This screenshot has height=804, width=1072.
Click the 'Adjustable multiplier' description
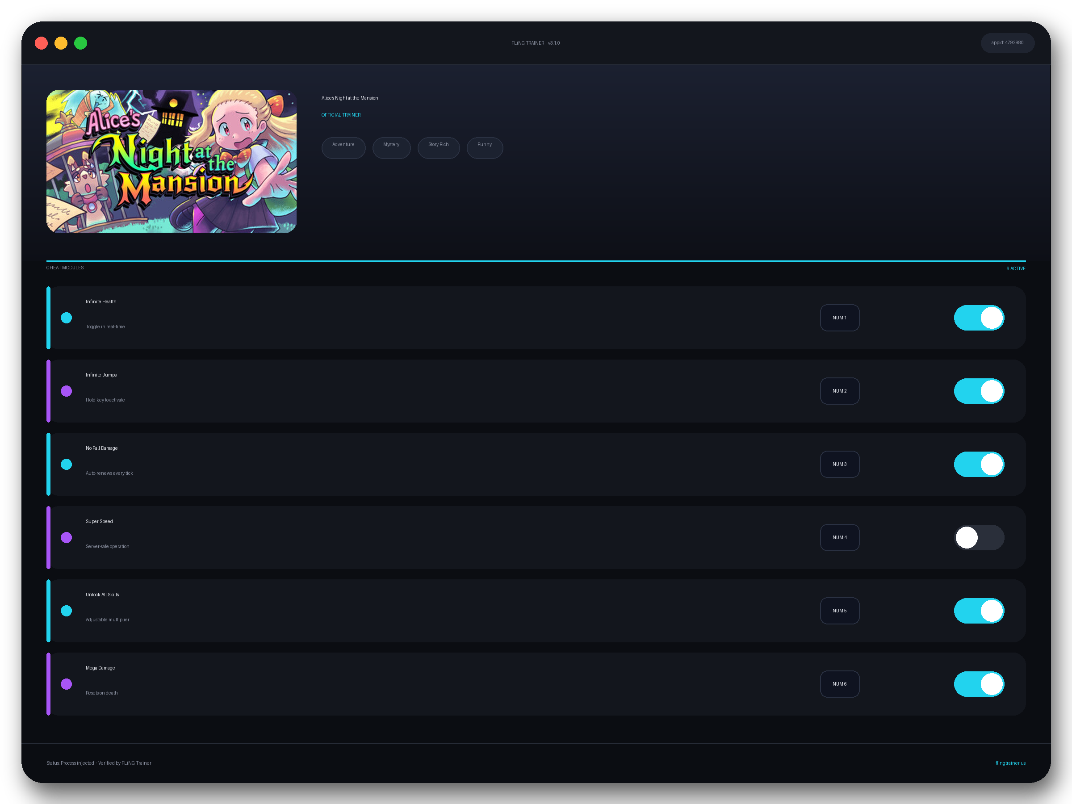(107, 620)
